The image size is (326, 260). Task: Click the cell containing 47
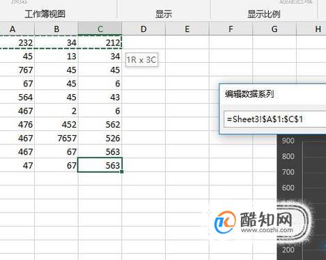tap(17, 165)
